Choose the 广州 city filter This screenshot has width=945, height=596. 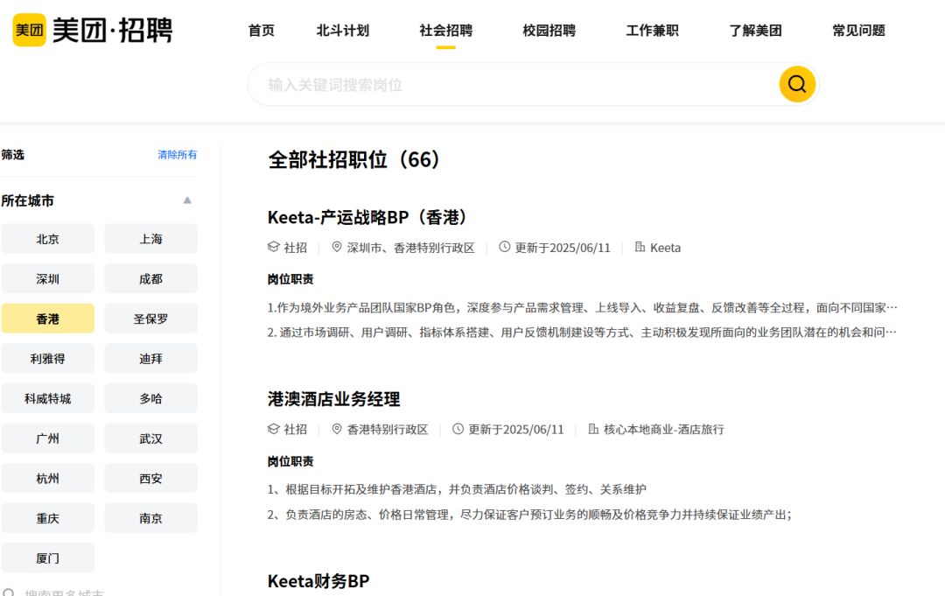(47, 438)
